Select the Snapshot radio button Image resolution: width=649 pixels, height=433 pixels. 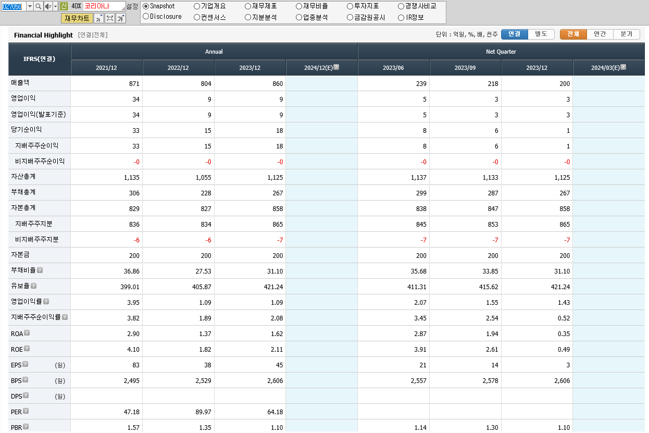[146, 6]
